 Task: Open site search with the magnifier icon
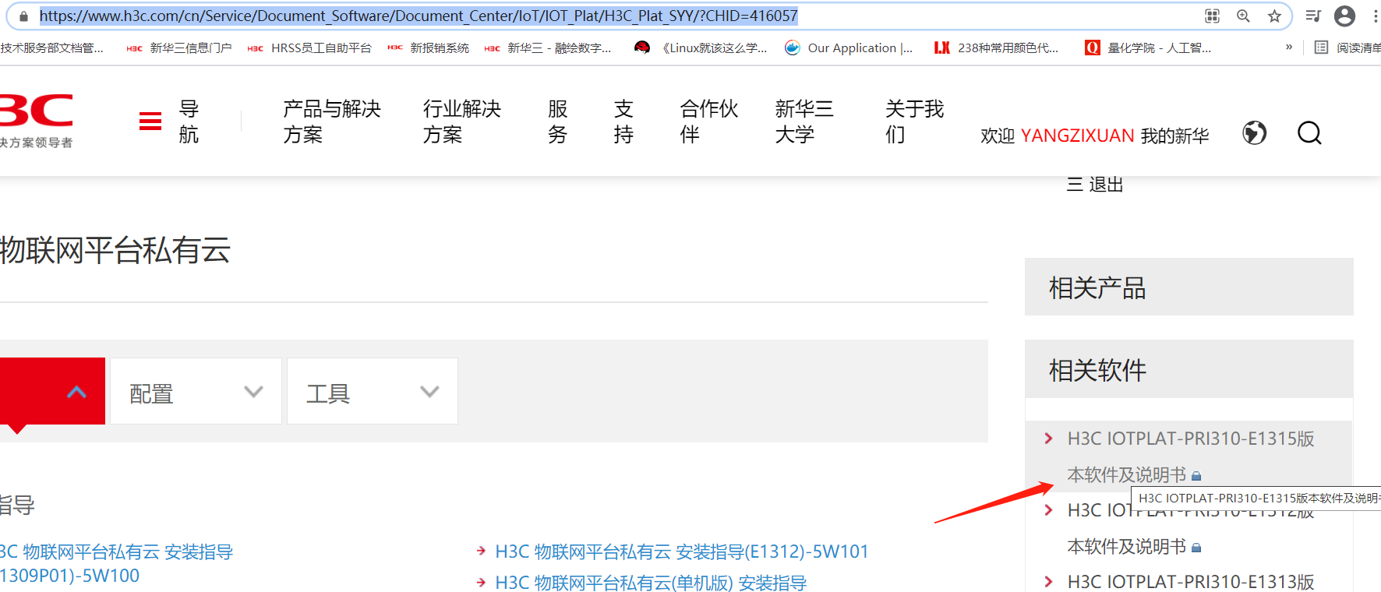1309,133
